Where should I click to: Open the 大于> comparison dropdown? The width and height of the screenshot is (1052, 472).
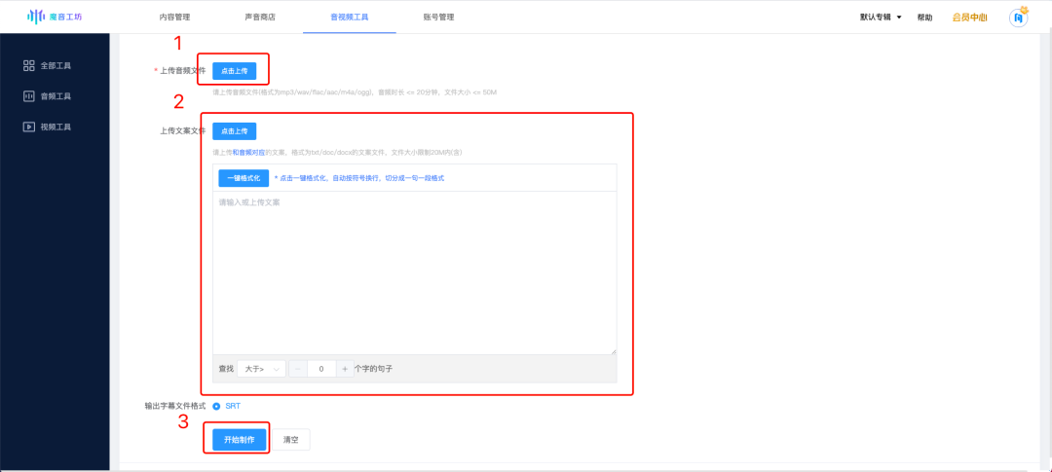pos(262,369)
